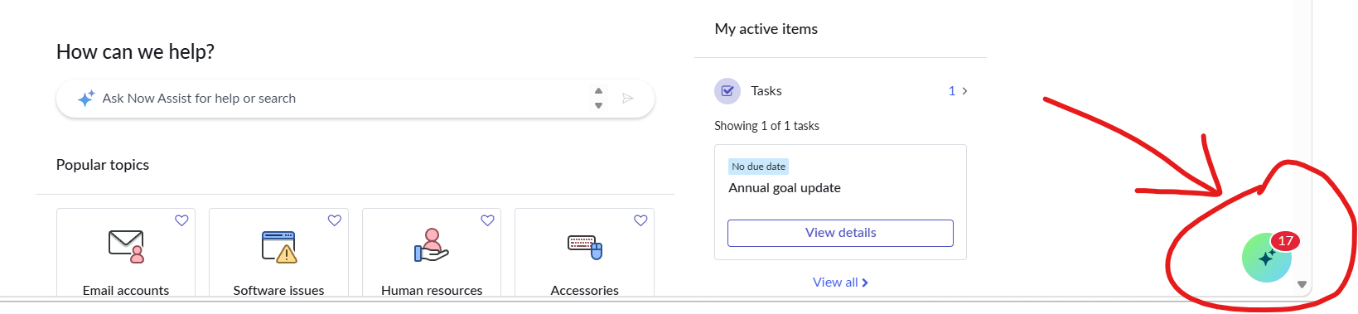Click the Human resources hand icon

click(432, 246)
